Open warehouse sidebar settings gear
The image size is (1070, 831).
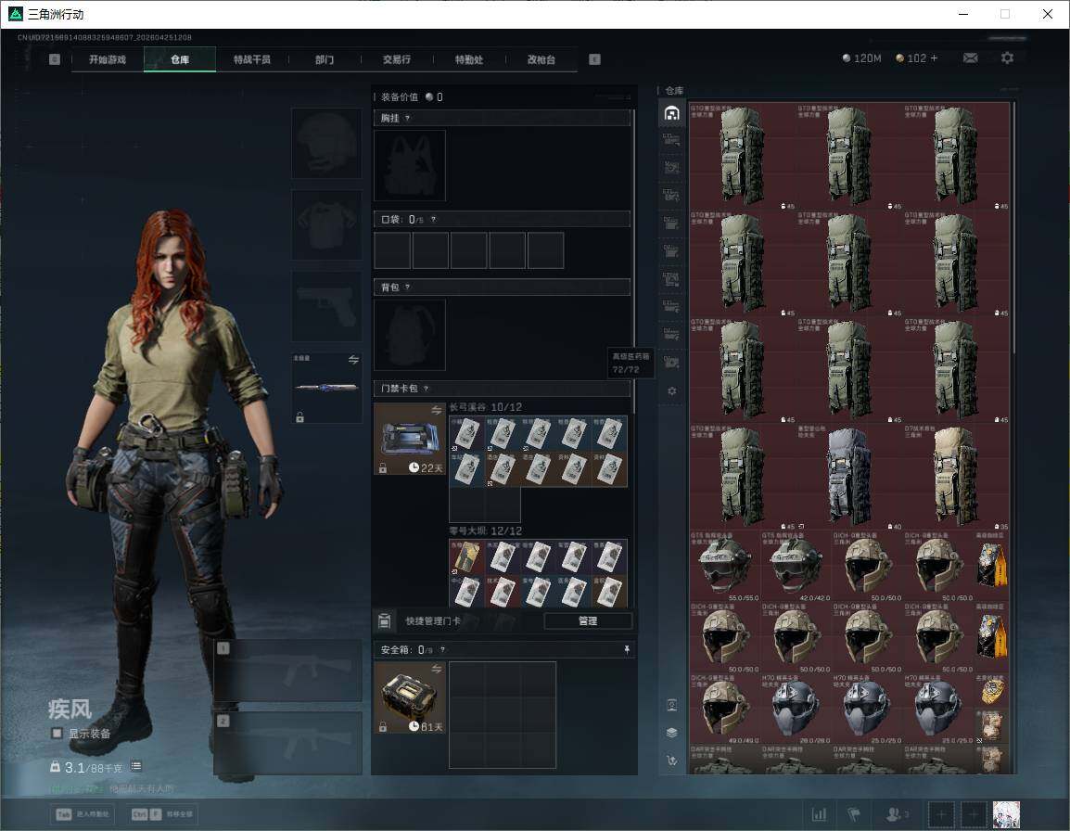pyautogui.click(x=671, y=391)
